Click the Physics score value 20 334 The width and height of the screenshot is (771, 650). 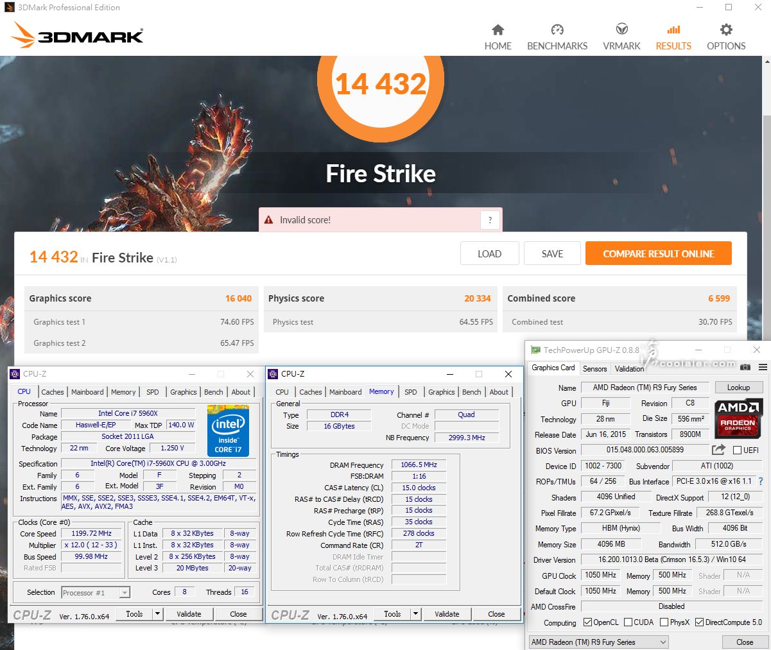pyautogui.click(x=478, y=298)
